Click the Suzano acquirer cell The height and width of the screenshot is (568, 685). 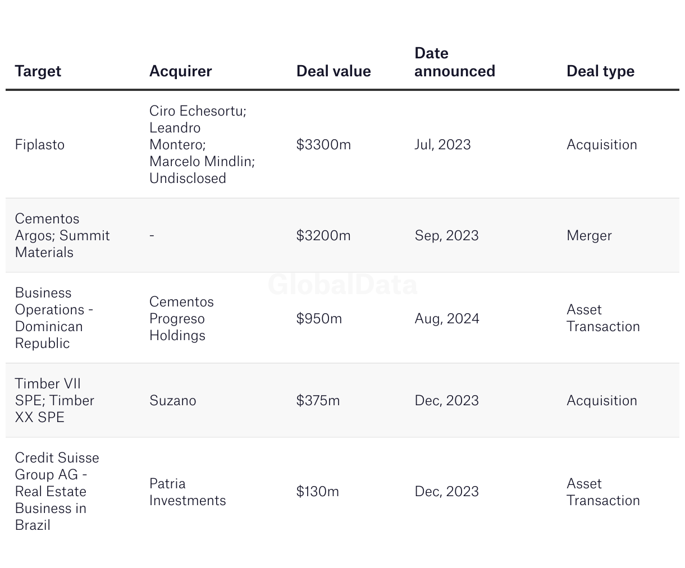click(x=173, y=401)
